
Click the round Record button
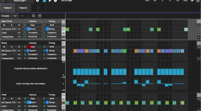pyautogui.click(x=55, y=1)
